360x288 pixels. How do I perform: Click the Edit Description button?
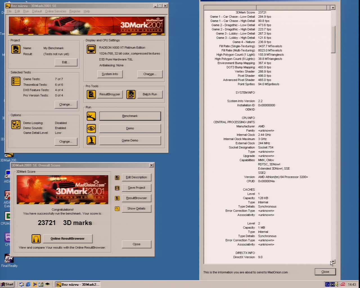pyautogui.click(x=136, y=177)
